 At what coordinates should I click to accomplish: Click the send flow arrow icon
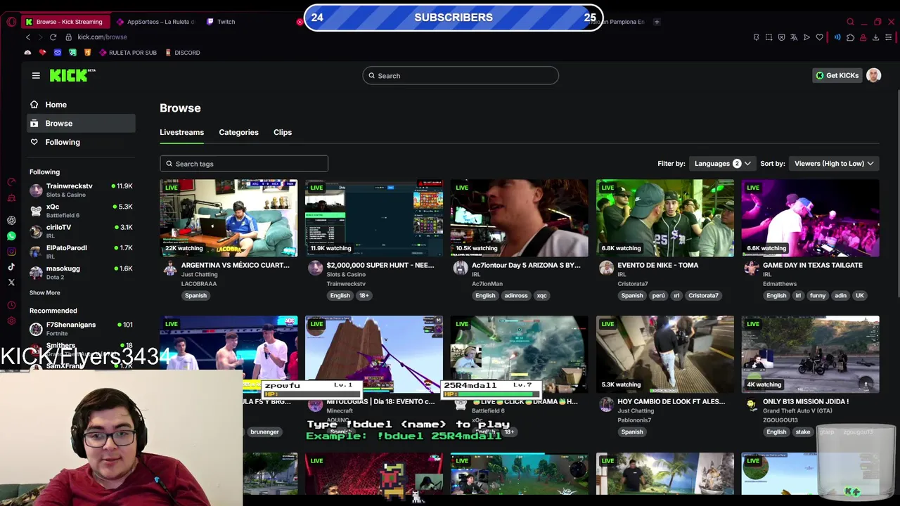[x=806, y=37]
